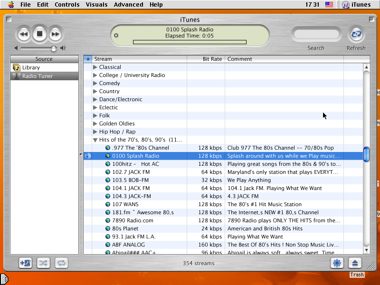Click the menu bar clock 17 31
This screenshot has width=380, height=285.
pos(312,5)
